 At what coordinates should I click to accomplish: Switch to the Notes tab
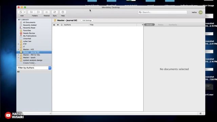point(161,25)
